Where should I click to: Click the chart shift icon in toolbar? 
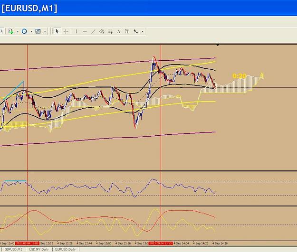pos(2,31)
